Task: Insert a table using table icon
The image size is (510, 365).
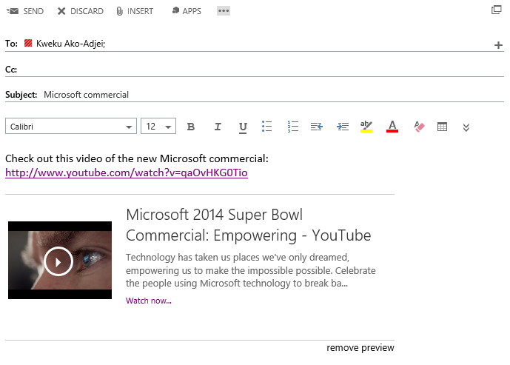Action: 443,127
